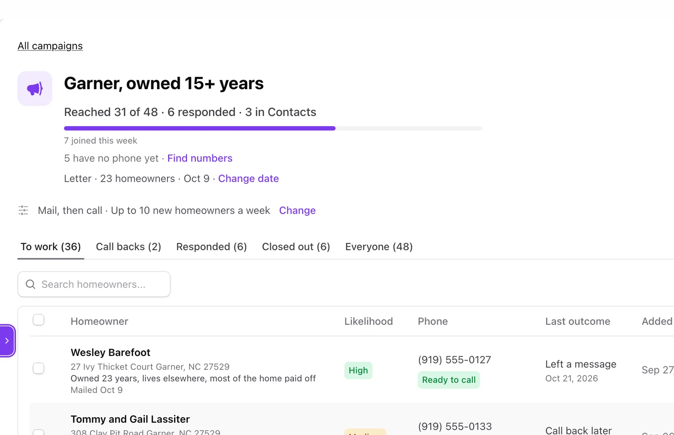The height and width of the screenshot is (435, 674).
Task: Click the Last outcome column header
Action: click(578, 321)
